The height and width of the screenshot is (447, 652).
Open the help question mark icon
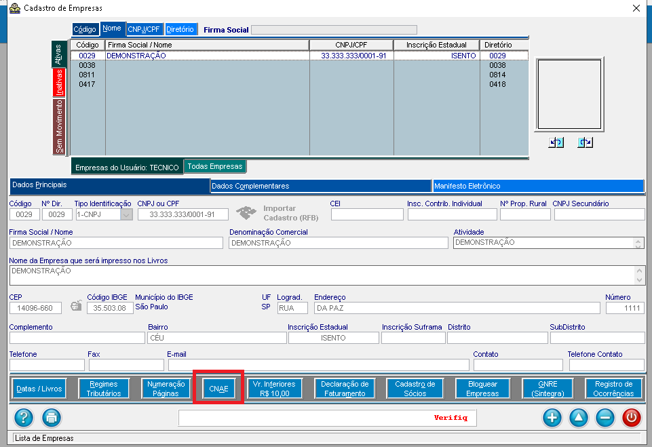click(x=24, y=417)
